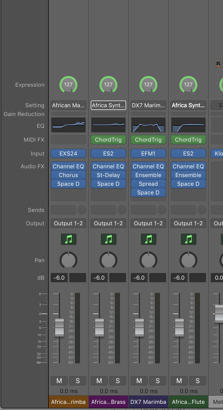Mute the DX7 Marimba channel
Image resolution: width=223 pixels, height=410 pixels.
(x=139, y=381)
